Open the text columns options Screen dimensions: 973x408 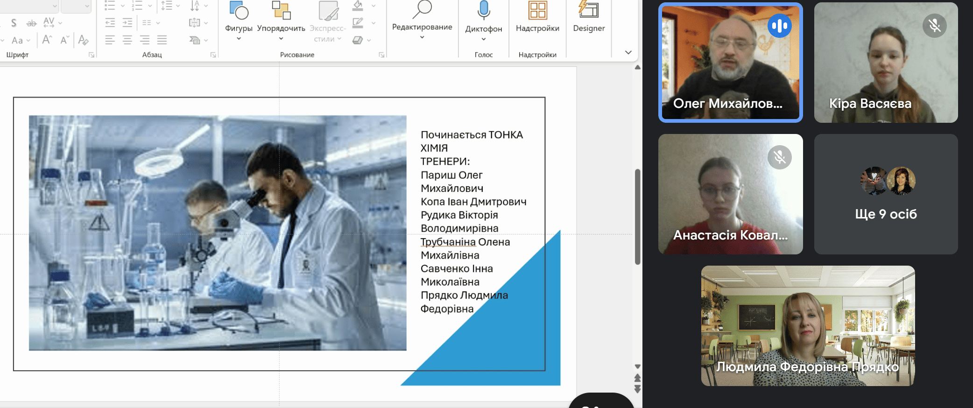pyautogui.click(x=150, y=22)
